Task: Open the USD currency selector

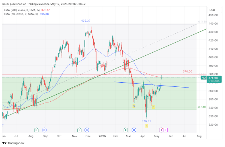Action: click(214, 10)
